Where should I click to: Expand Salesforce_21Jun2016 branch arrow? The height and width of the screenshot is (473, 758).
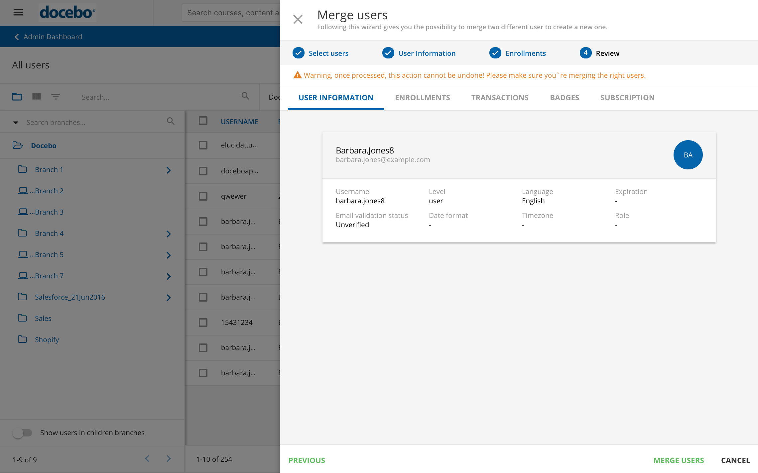click(x=169, y=298)
